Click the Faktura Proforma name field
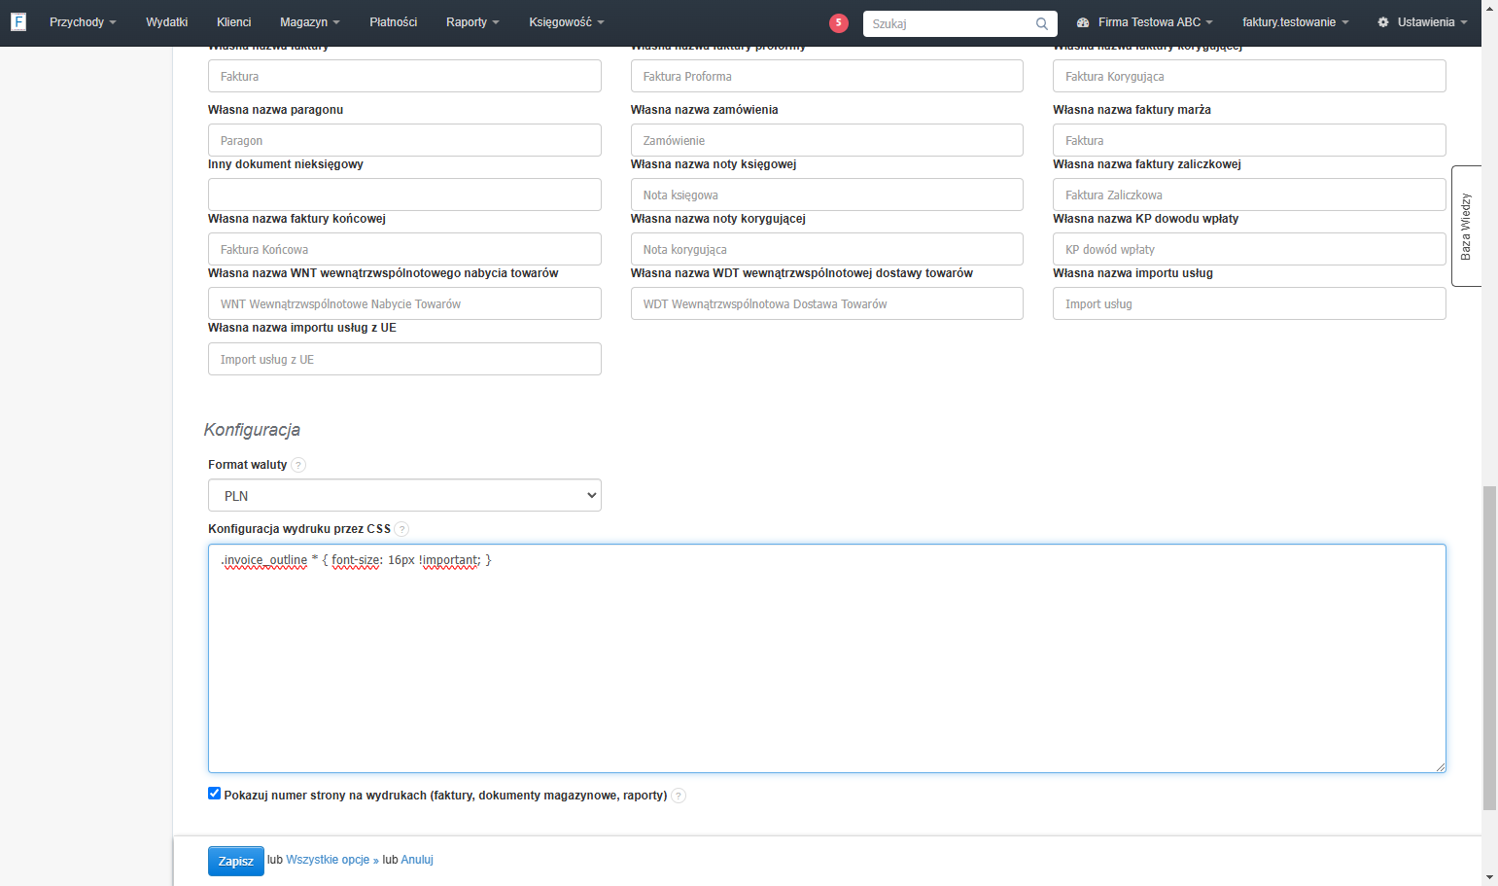This screenshot has height=886, width=1498. coord(827,76)
